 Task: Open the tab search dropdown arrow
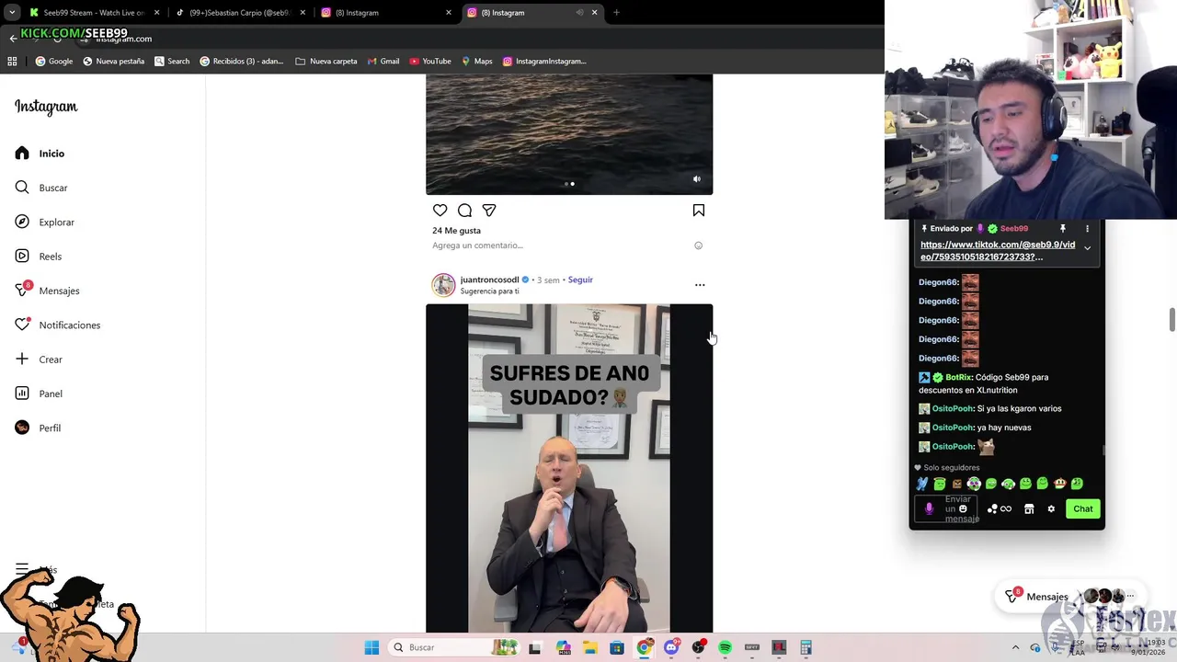point(12,13)
